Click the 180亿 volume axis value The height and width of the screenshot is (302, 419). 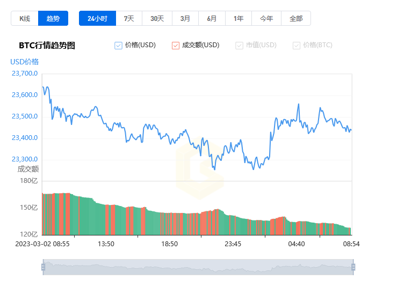[29, 181]
